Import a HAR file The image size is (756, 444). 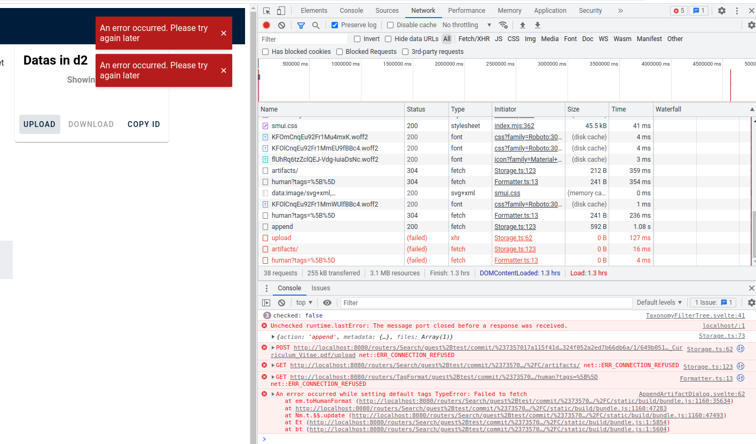point(522,25)
